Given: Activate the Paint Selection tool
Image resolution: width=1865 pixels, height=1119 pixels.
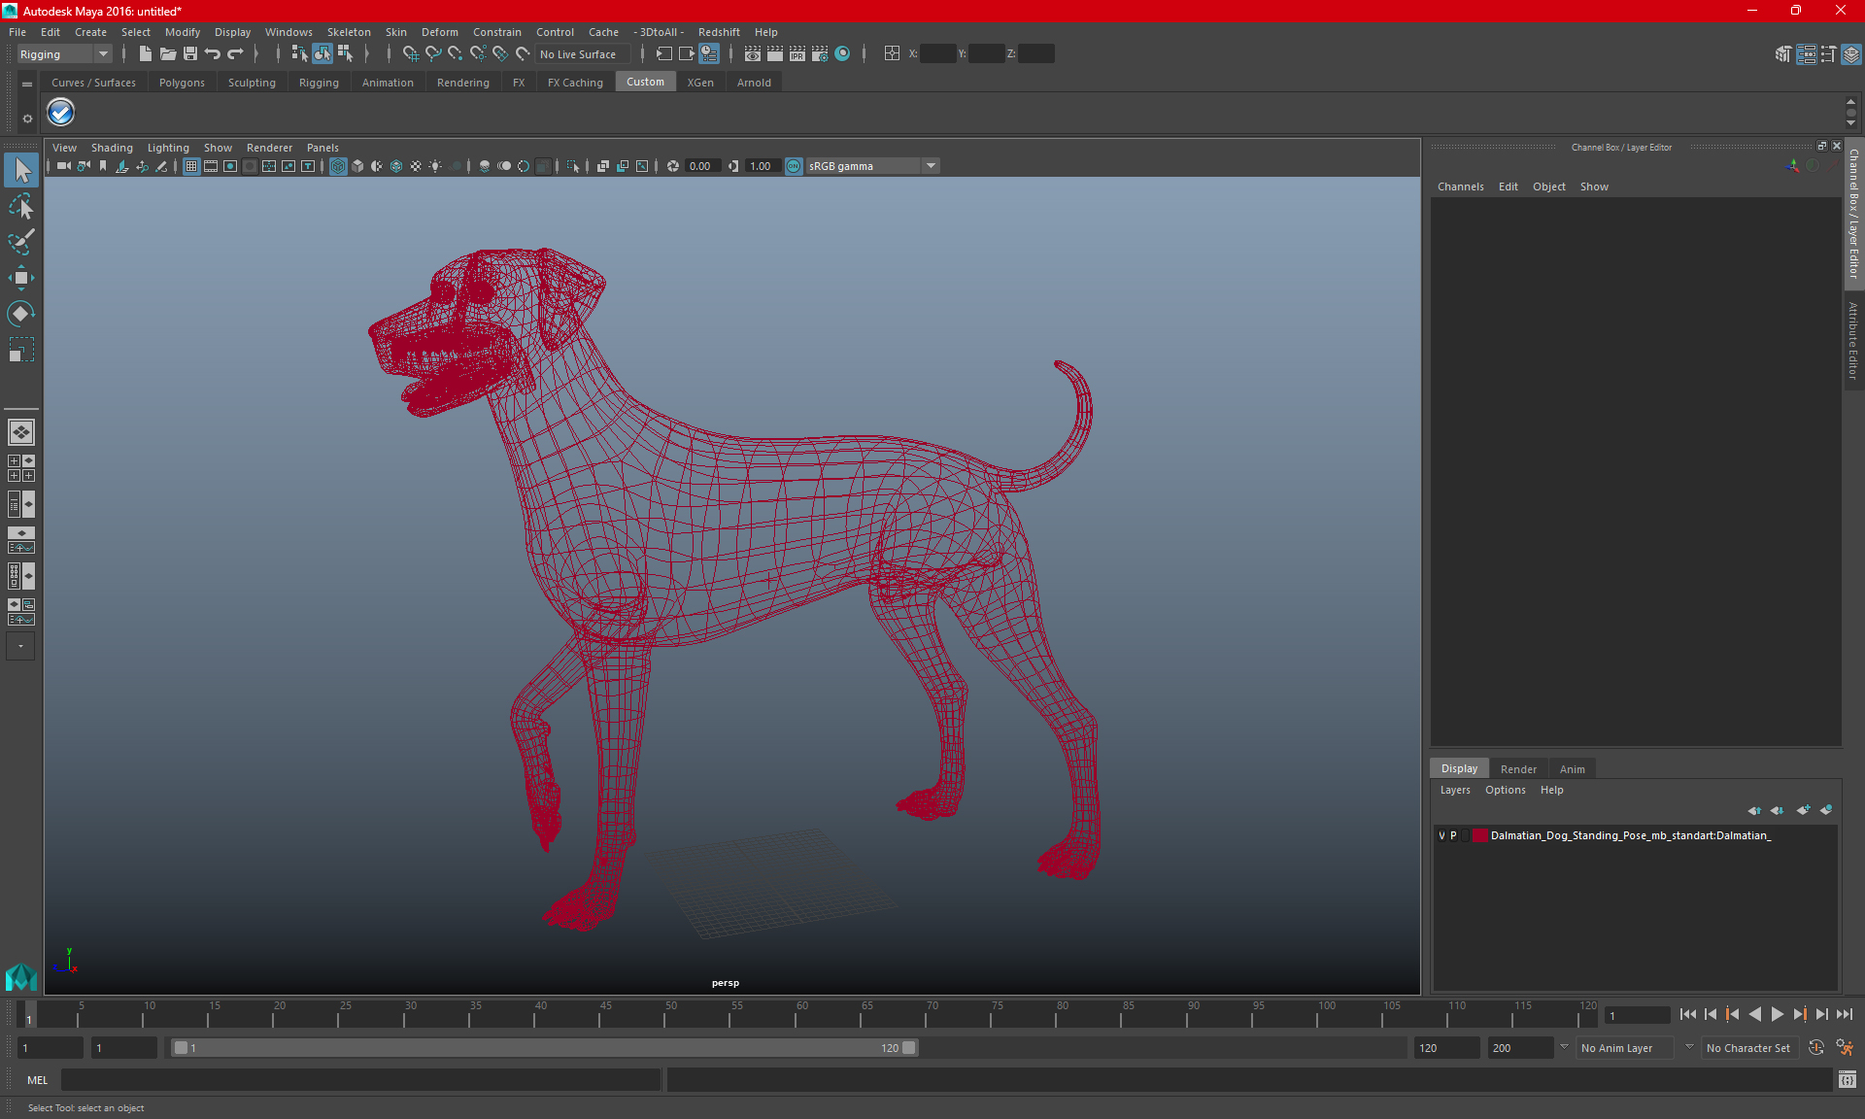Looking at the screenshot, I should click(x=20, y=242).
